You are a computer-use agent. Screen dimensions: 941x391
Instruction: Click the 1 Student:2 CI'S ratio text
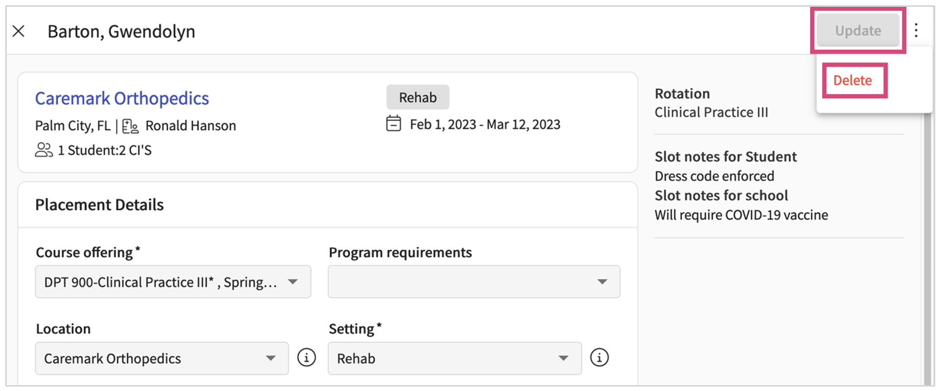[105, 150]
